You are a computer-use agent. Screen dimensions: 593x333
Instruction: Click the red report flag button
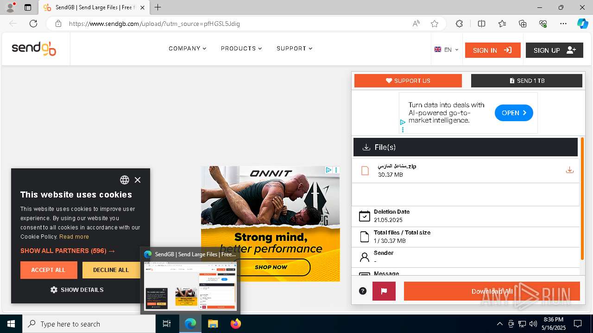(384, 291)
